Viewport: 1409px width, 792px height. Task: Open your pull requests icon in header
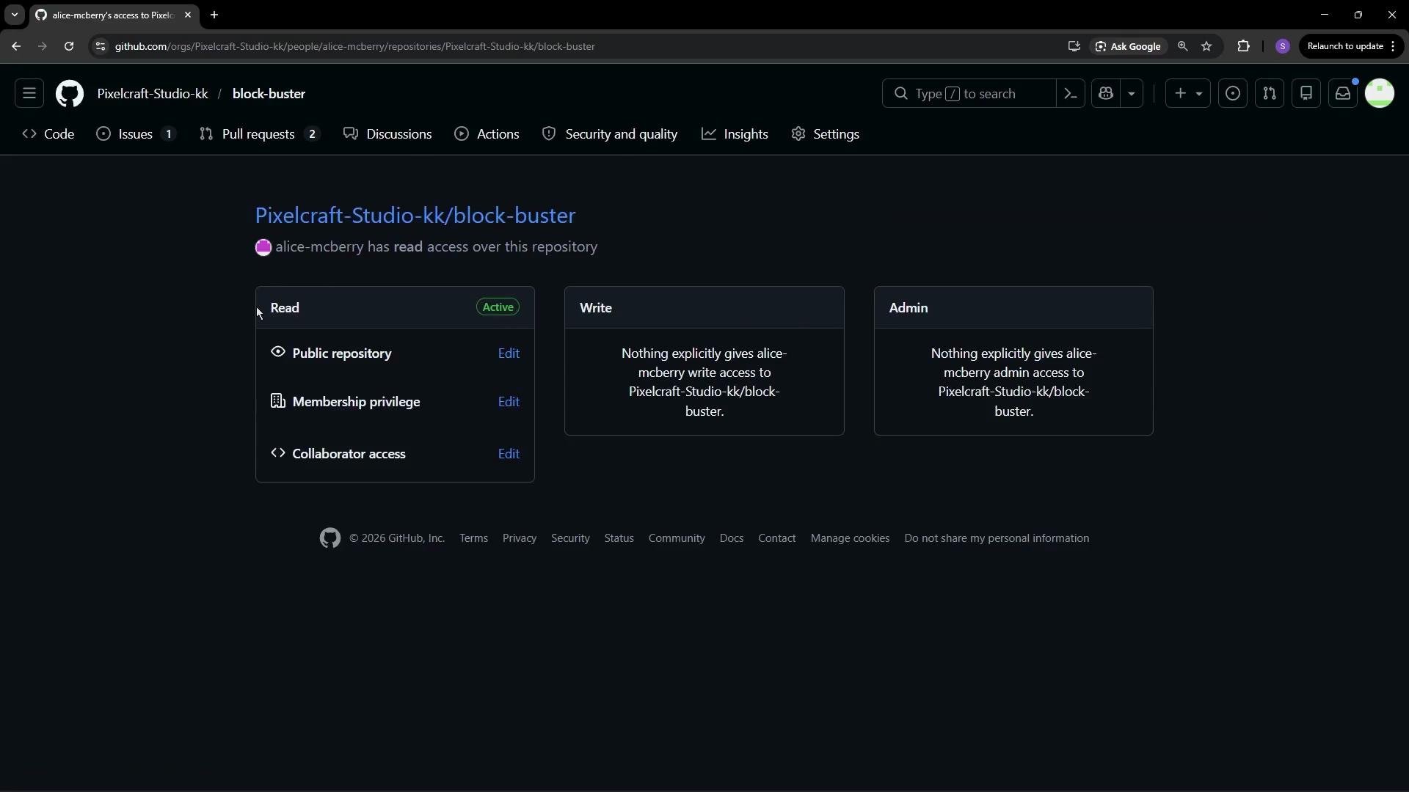tap(1270, 94)
